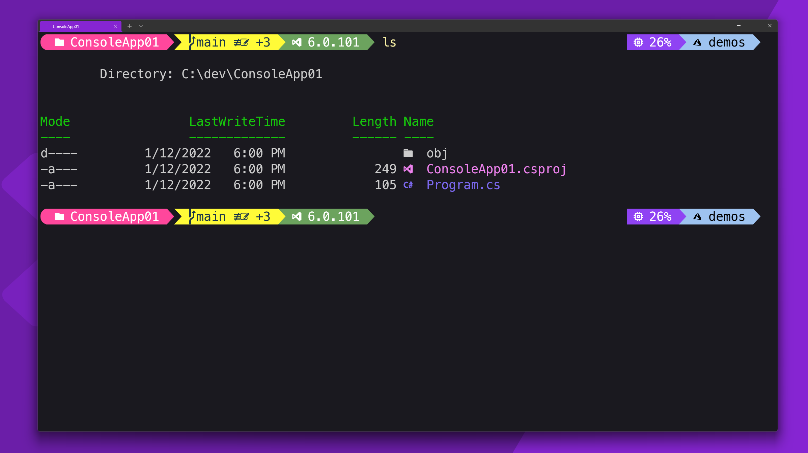
Task: Click the Visual Studio icon beside ConsoleApp01.csproj
Action: tap(408, 169)
